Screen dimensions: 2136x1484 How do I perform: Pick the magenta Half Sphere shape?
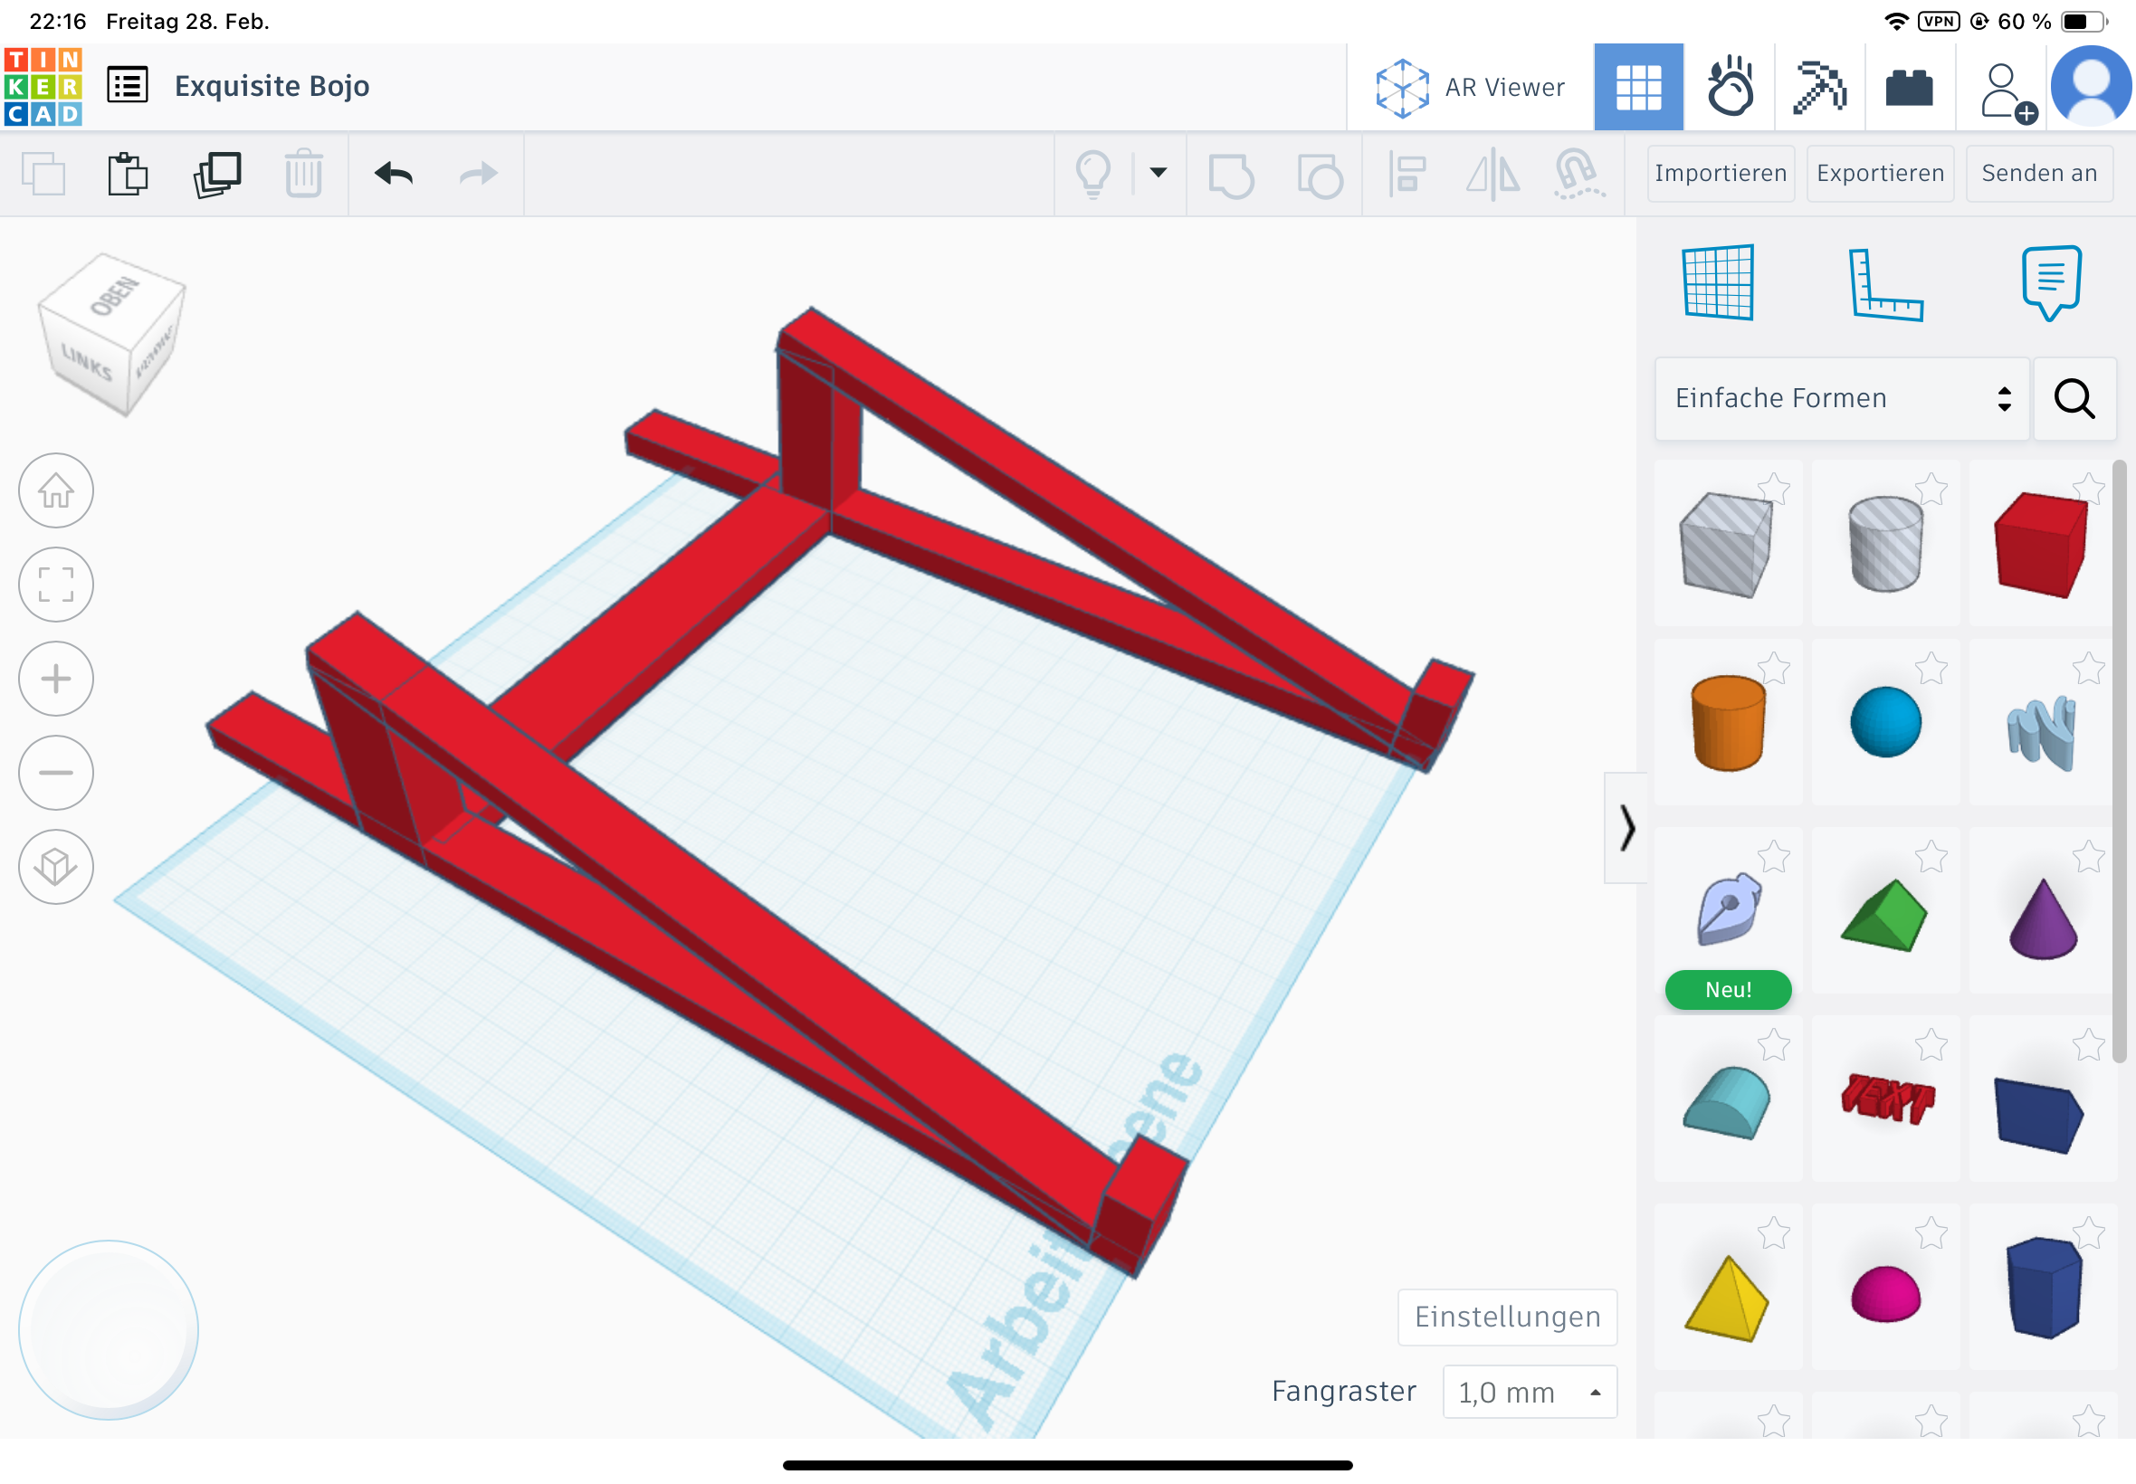coord(1885,1293)
